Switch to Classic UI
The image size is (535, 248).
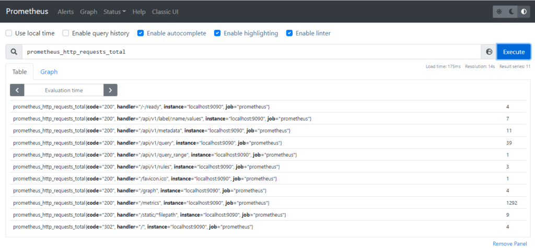165,11
